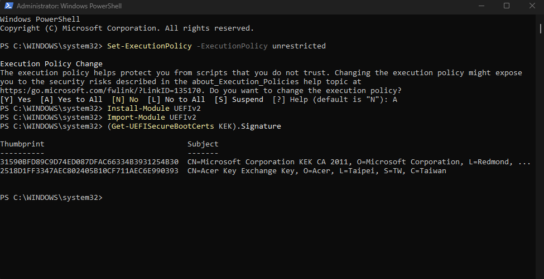Close the Administrator PowerShell window
Image resolution: width=544 pixels, height=279 pixels.
pyautogui.click(x=532, y=6)
